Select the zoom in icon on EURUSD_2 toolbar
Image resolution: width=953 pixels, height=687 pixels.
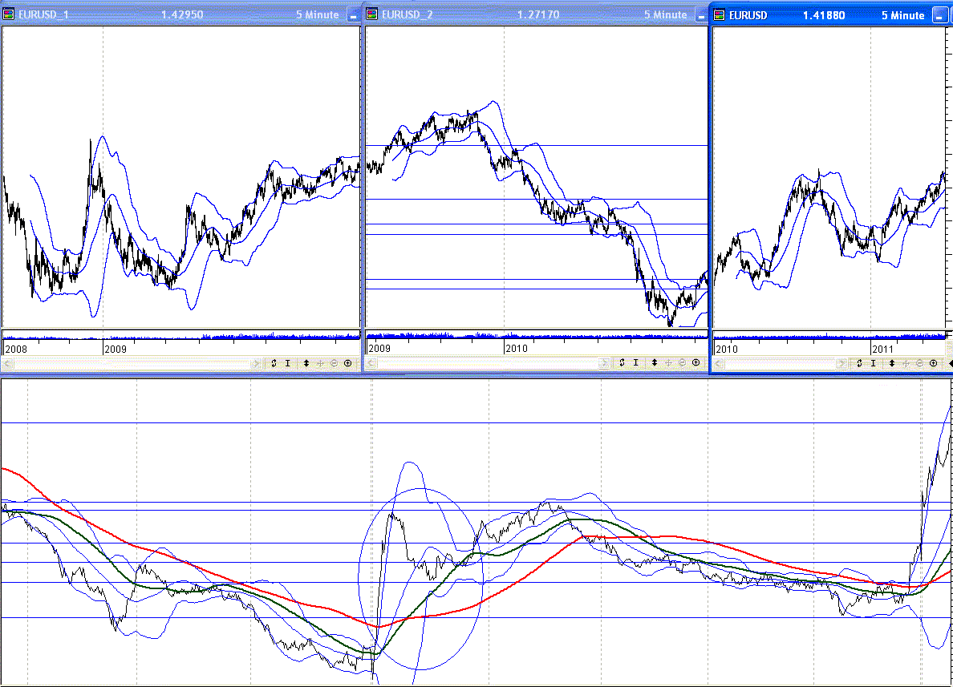[x=695, y=363]
